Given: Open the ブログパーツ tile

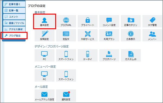Looking at the screenshot, I should click(x=109, y=55).
